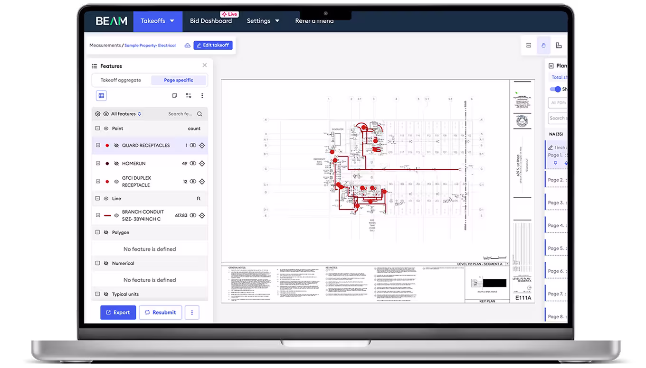Click the Search features input field

(180, 114)
